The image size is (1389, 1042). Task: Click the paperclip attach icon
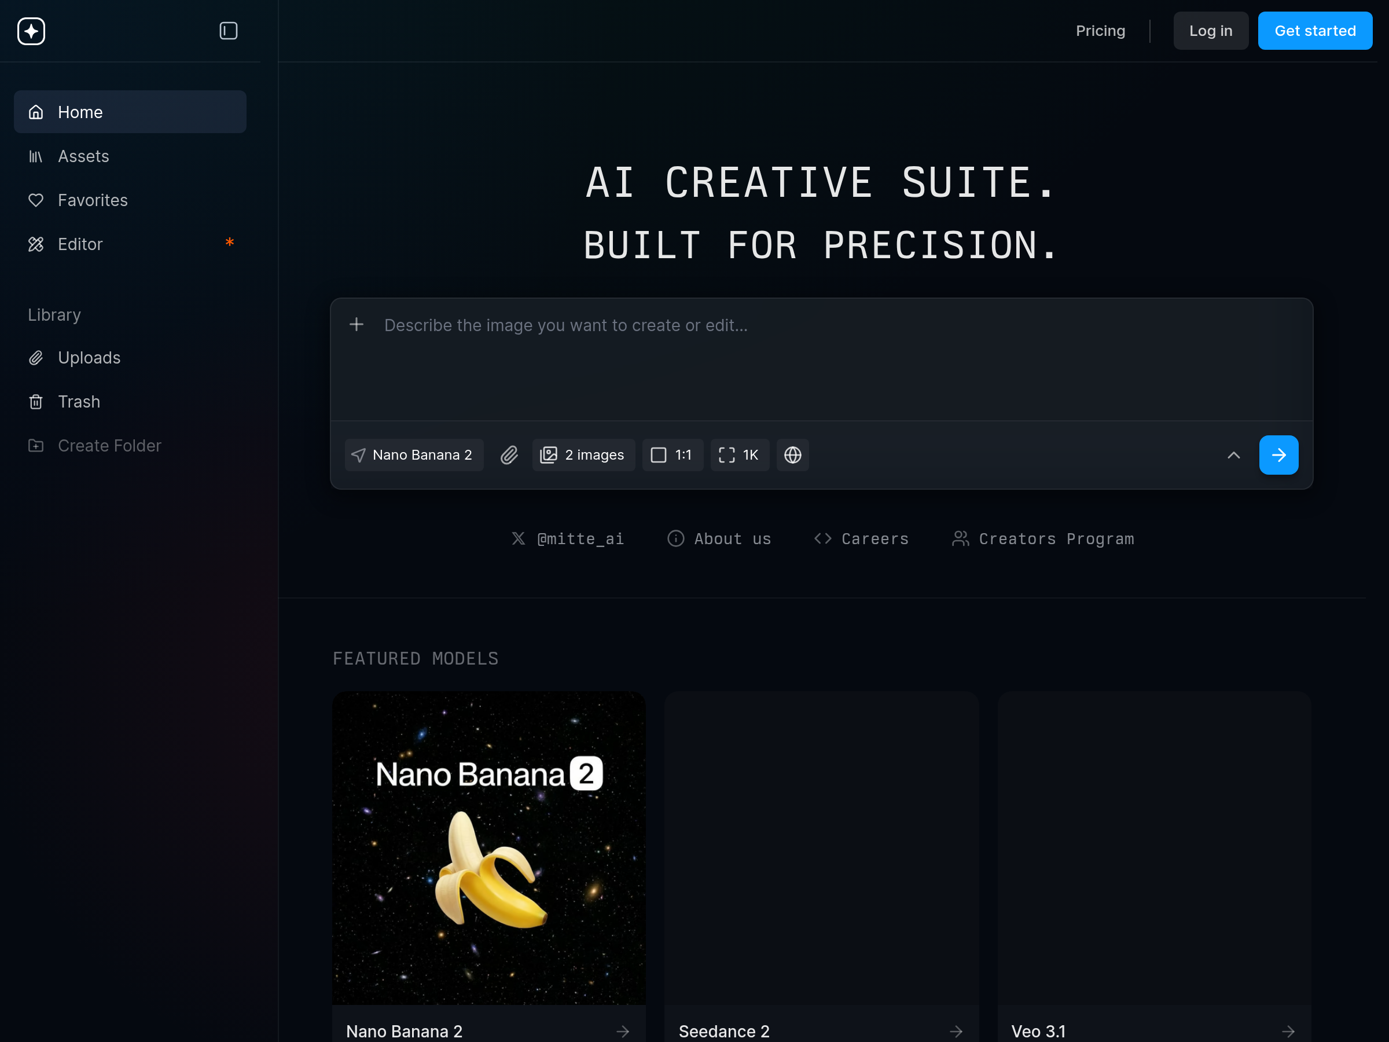coord(509,455)
